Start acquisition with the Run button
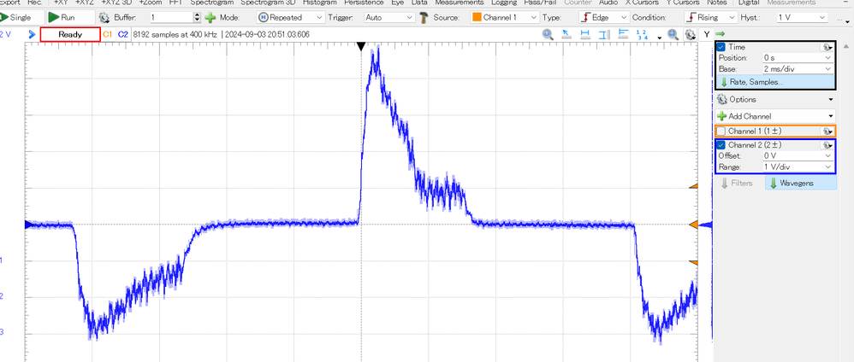 [69, 17]
